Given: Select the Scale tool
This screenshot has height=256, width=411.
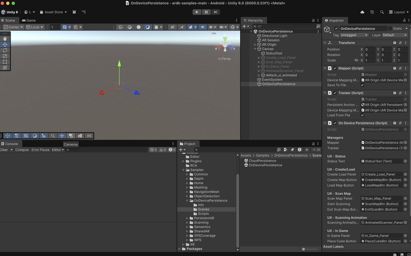Looking at the screenshot, I should (5, 56).
